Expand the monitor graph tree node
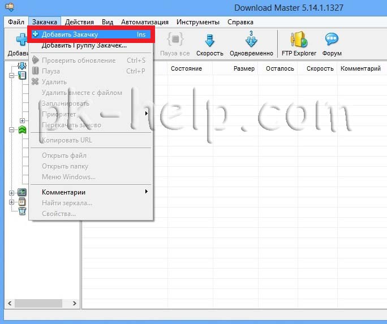The width and height of the screenshot is (387, 324). (x=12, y=193)
